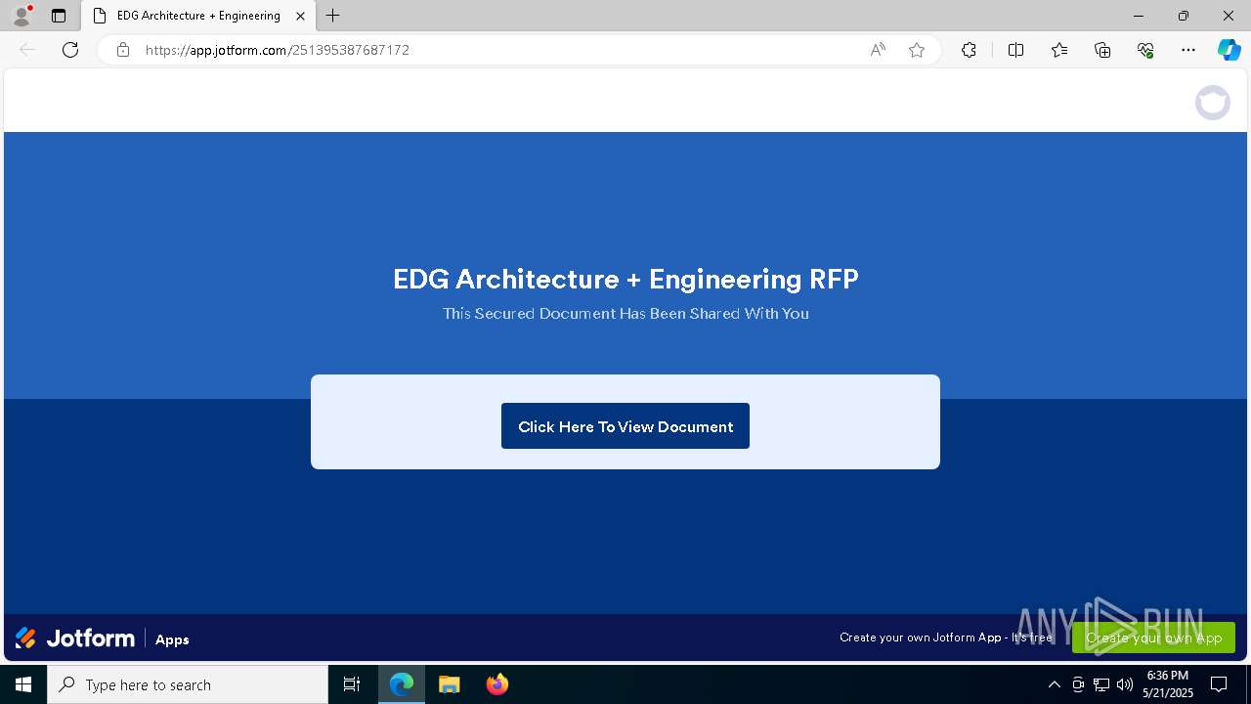Add this page to favorites star
The height and width of the screenshot is (704, 1251).
[917, 50]
